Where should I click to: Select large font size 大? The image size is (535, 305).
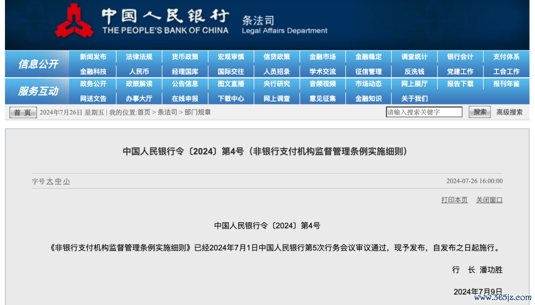(x=50, y=182)
